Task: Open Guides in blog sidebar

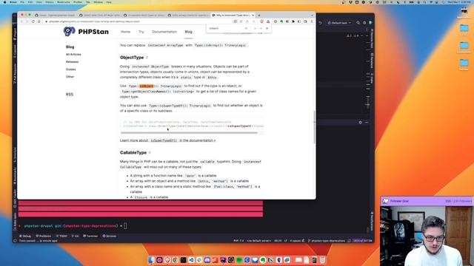Action: click(71, 69)
